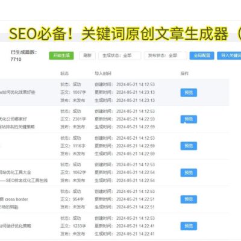Preview the article with 1062字

pos(189,173)
